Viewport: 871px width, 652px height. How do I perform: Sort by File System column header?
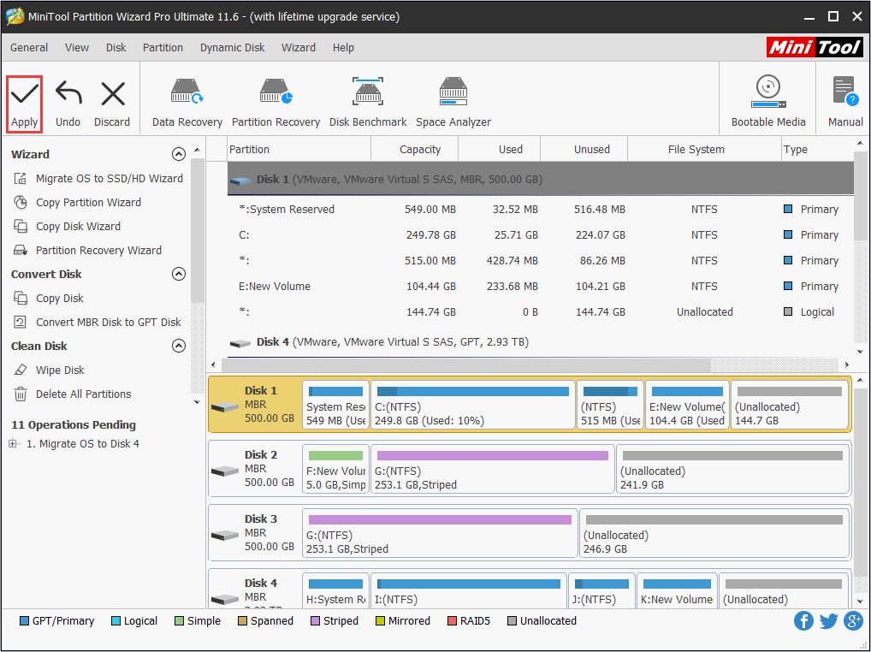tap(704, 150)
